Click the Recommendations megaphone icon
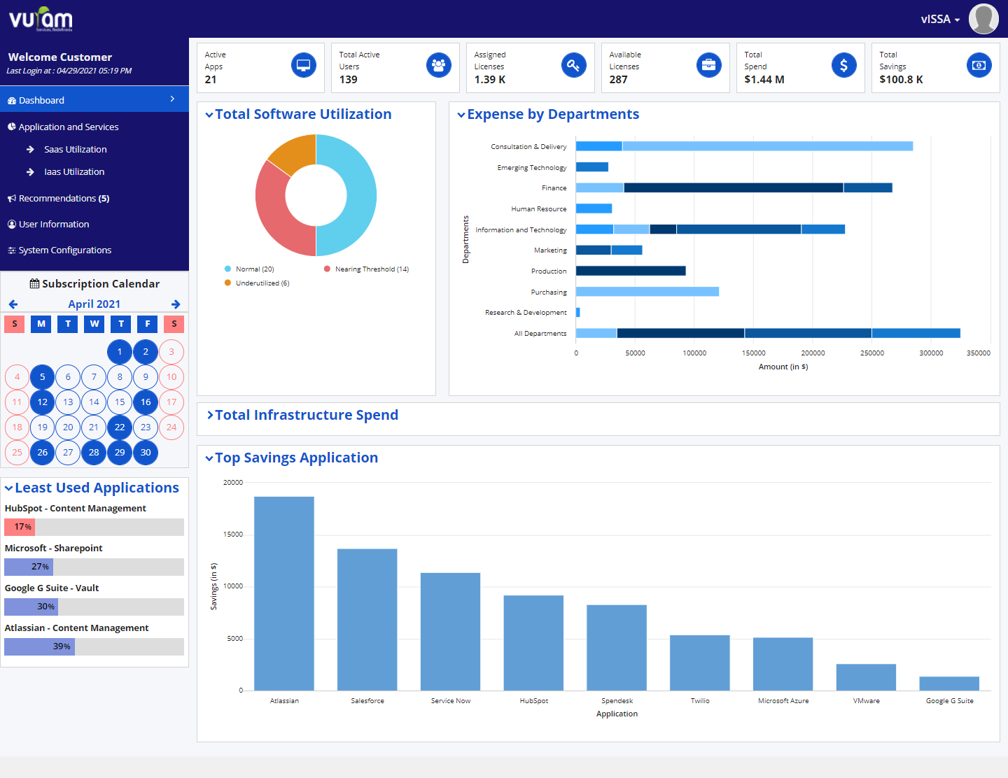Screen dimensions: 1008x778 tap(12, 199)
